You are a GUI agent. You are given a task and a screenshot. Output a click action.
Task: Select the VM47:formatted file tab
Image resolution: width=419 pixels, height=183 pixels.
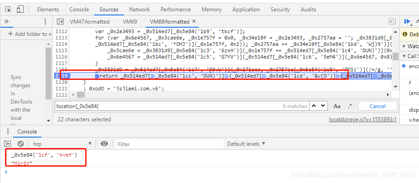point(90,22)
